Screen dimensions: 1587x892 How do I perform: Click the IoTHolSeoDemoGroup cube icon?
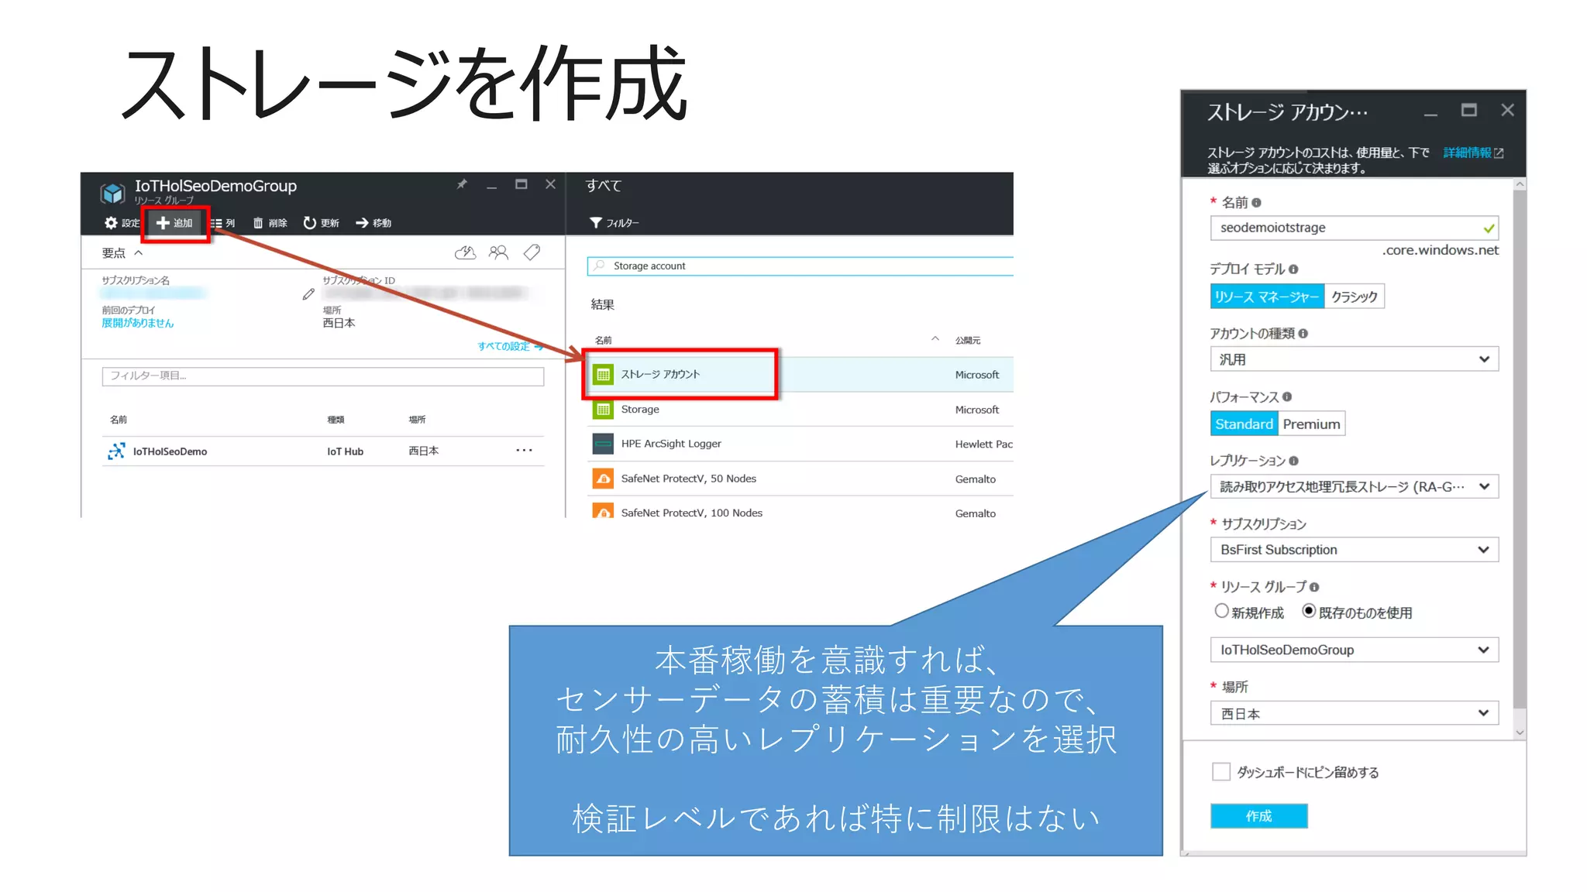tap(112, 192)
